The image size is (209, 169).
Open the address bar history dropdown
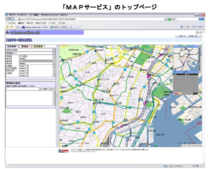pyautogui.click(x=166, y=19)
